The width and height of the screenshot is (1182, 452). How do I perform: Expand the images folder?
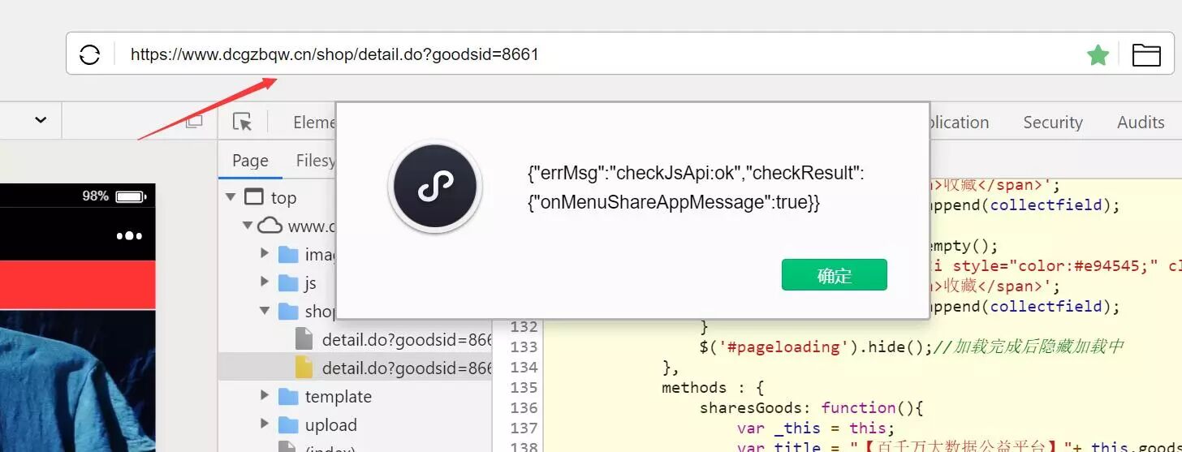pyautogui.click(x=265, y=254)
